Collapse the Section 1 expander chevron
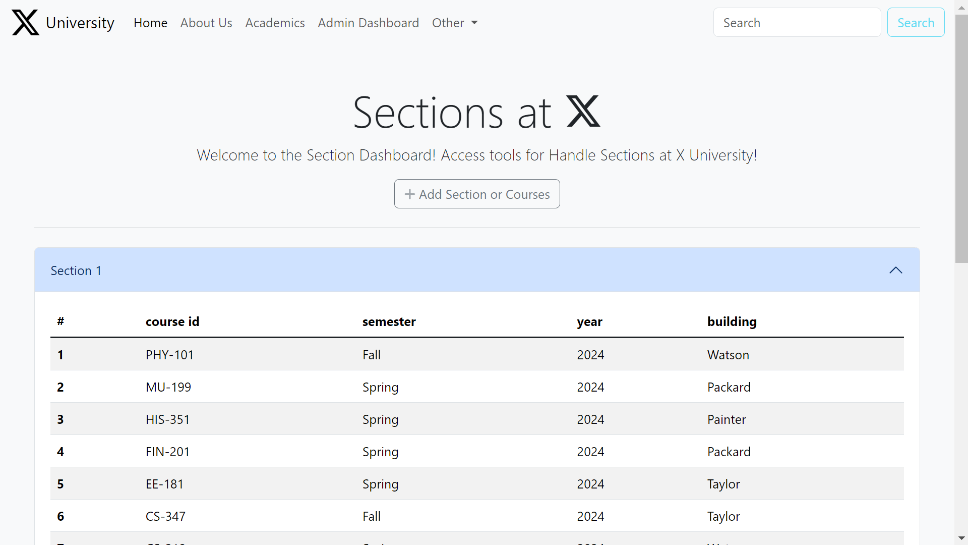Image resolution: width=968 pixels, height=545 pixels. pos(897,269)
